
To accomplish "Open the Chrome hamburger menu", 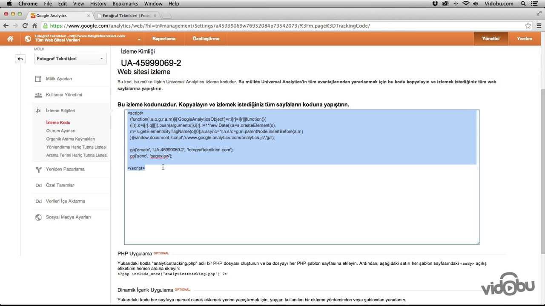I will tap(539, 25).
